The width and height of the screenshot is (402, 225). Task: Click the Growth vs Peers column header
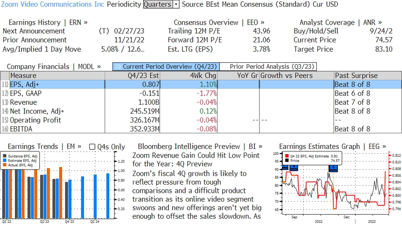point(297,76)
